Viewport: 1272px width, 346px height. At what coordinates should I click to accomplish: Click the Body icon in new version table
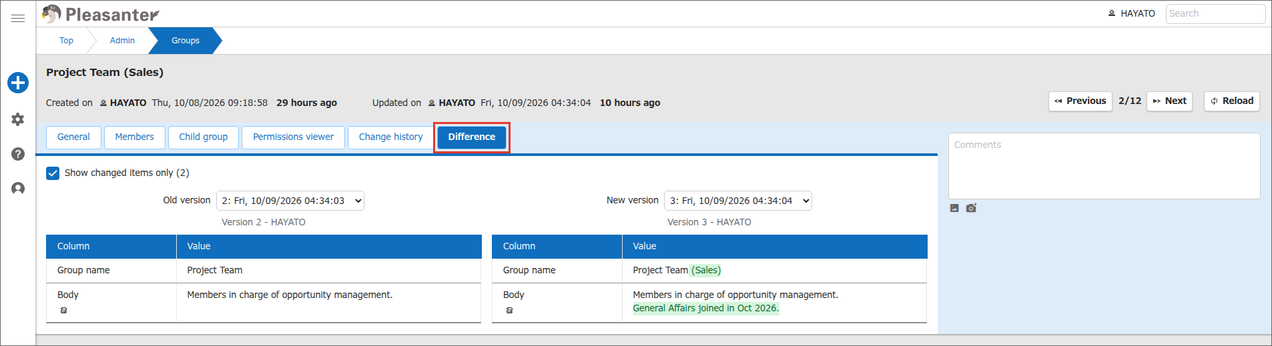click(x=510, y=311)
